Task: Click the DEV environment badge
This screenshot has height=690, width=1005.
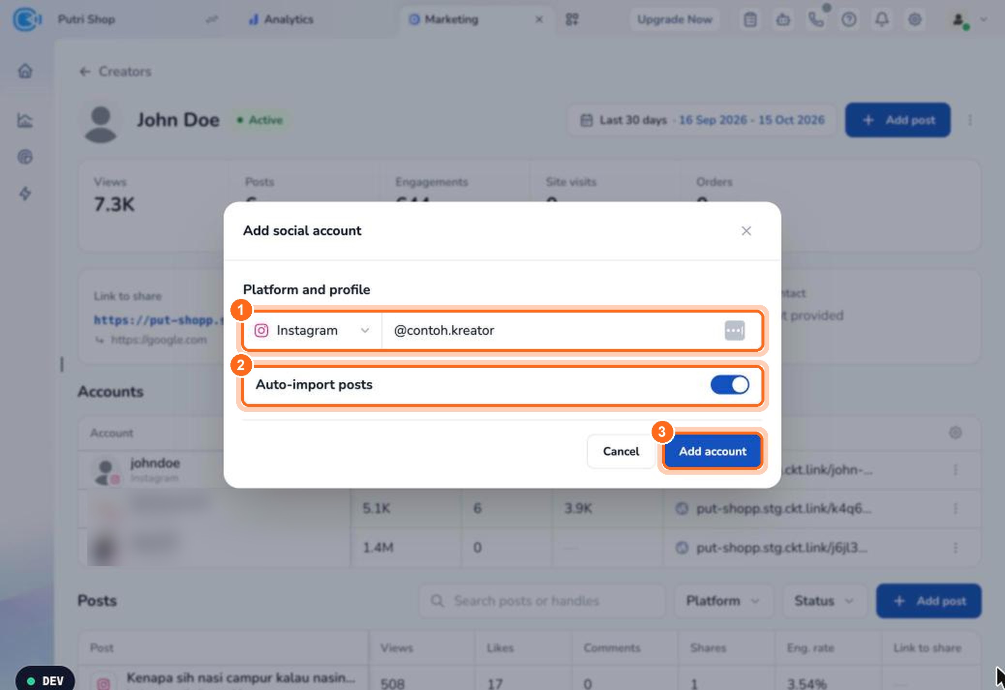Action: (45, 680)
